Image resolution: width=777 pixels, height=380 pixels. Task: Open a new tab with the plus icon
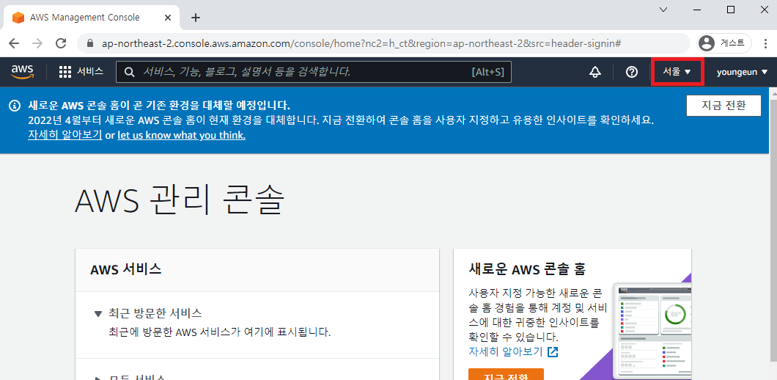tap(196, 18)
